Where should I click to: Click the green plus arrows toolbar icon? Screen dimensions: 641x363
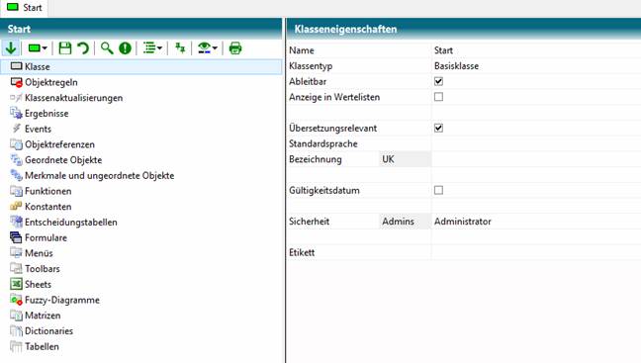[180, 48]
